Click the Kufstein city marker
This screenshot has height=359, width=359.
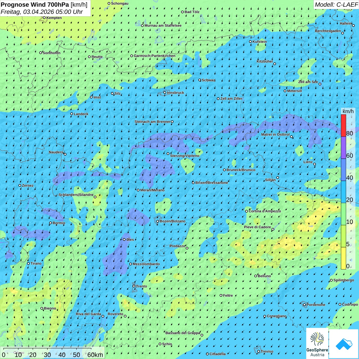251,42
